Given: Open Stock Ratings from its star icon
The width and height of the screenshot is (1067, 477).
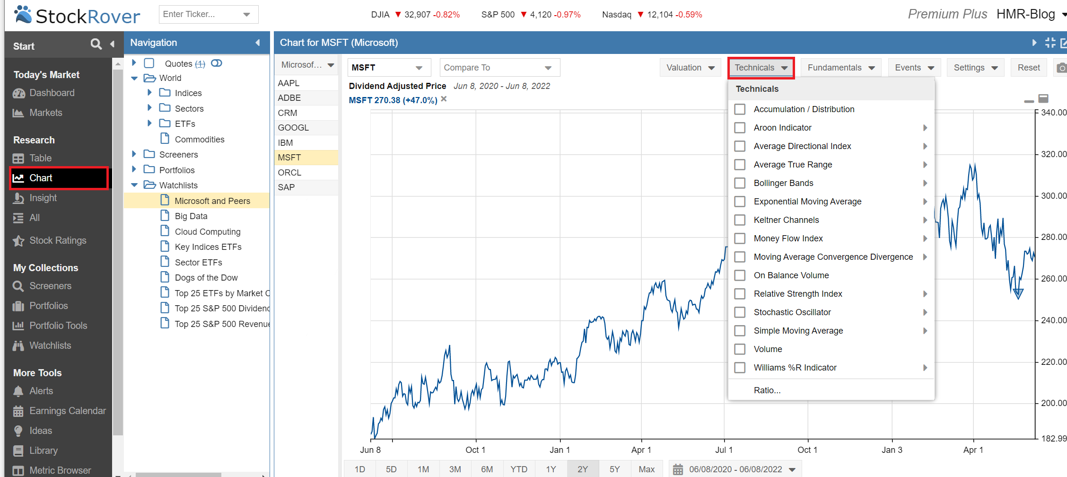Looking at the screenshot, I should click(18, 241).
